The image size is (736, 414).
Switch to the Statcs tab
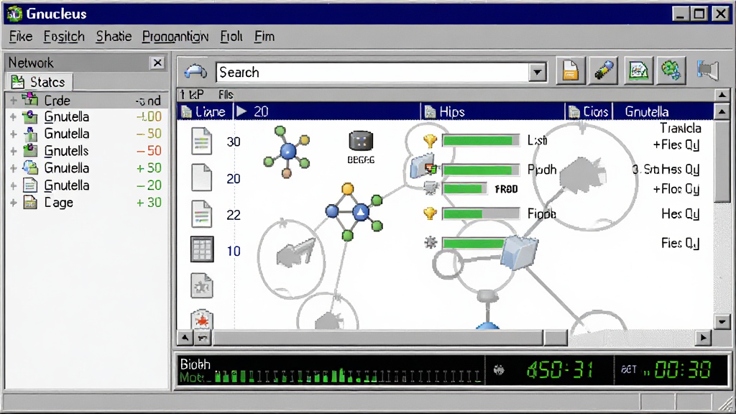(39, 82)
